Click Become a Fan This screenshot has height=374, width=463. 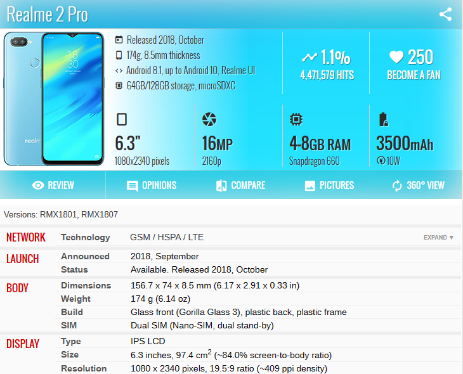414,75
